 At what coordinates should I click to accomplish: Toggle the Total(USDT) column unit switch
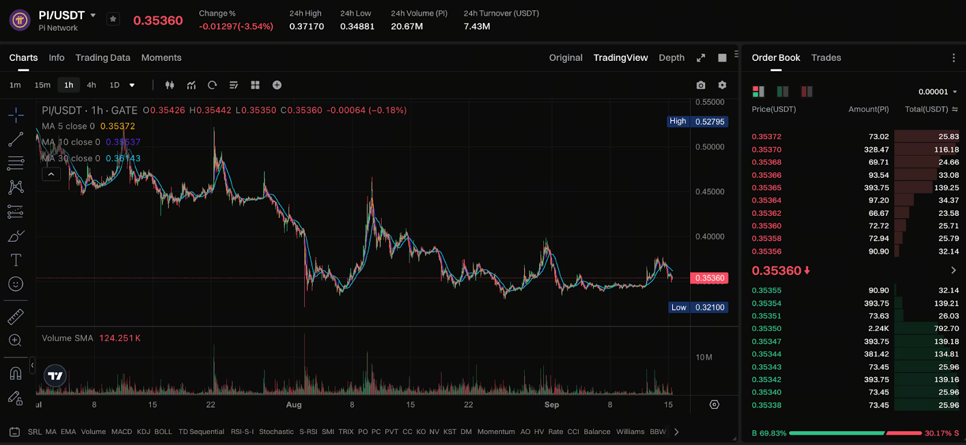[955, 109]
